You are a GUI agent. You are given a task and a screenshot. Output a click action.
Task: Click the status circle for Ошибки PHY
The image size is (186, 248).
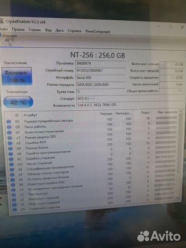(10, 143)
